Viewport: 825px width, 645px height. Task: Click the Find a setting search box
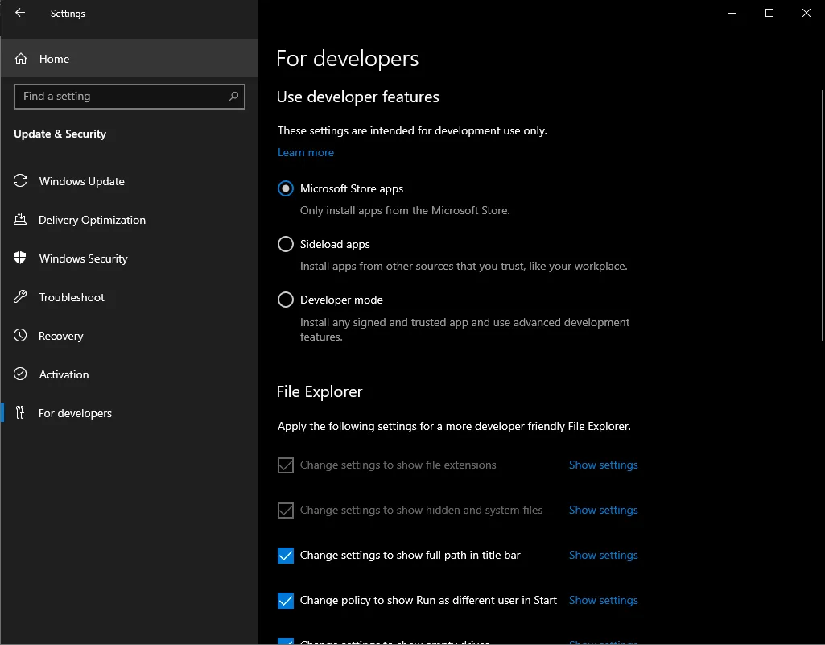[x=130, y=97]
